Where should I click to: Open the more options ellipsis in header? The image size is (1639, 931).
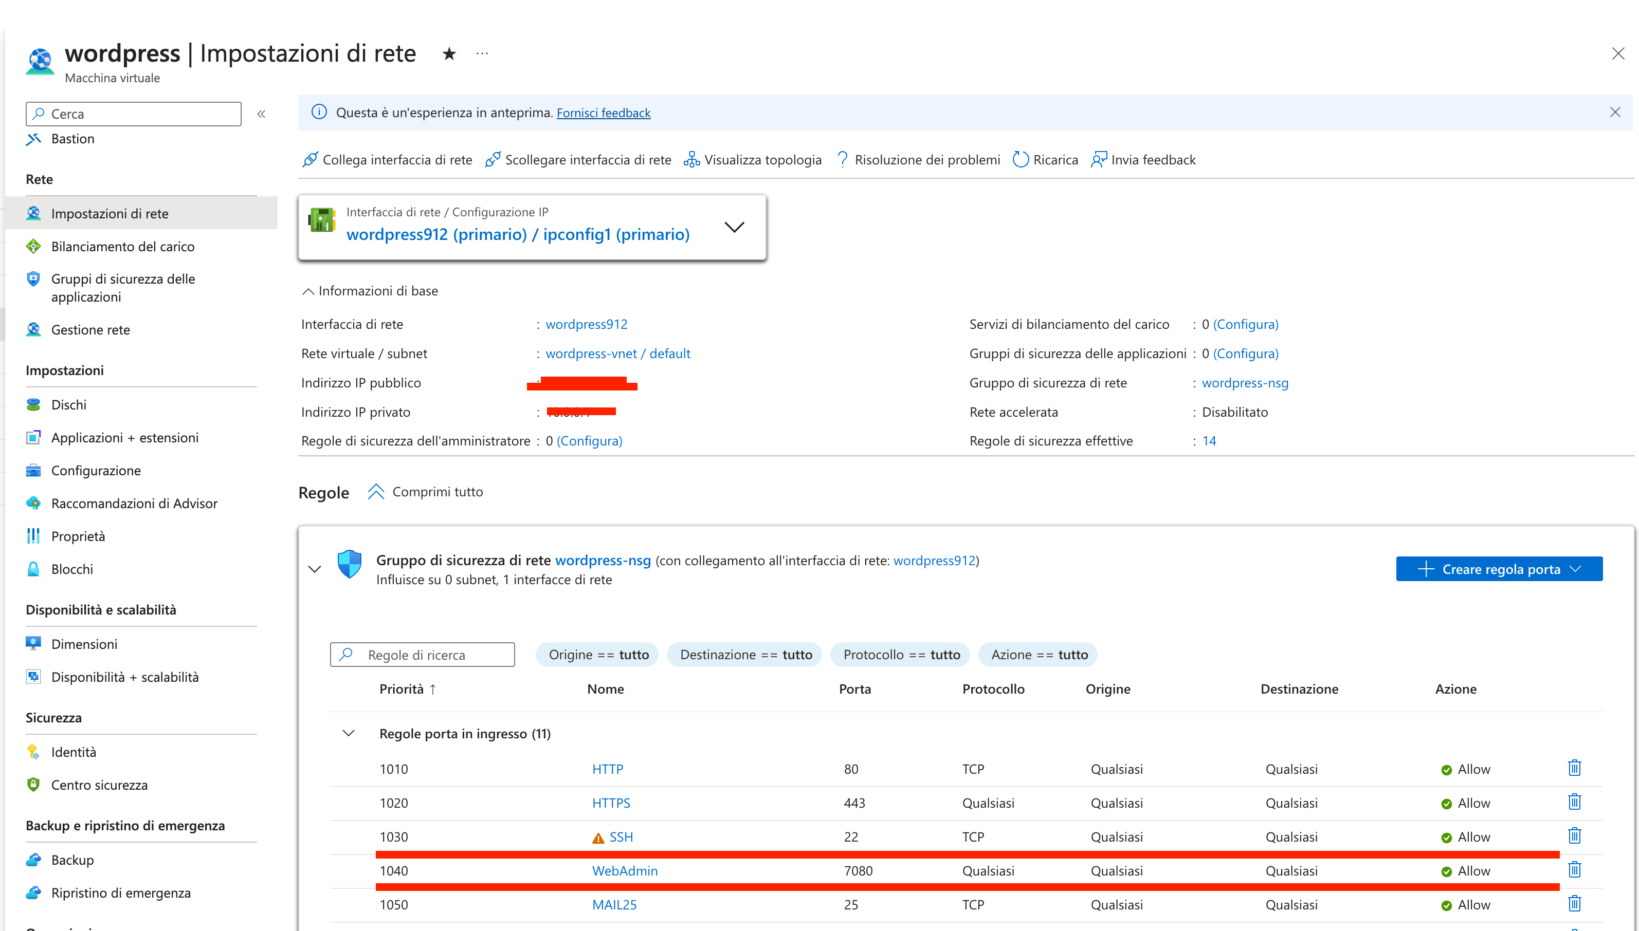tap(482, 54)
